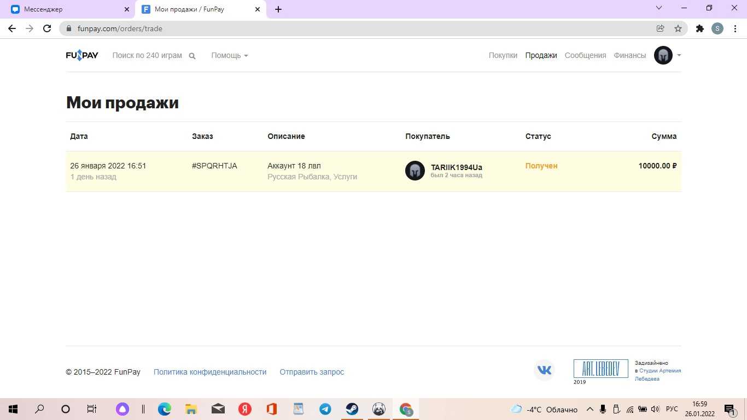Switch to the Мессенджер tab
The height and width of the screenshot is (420, 747).
click(x=66, y=9)
